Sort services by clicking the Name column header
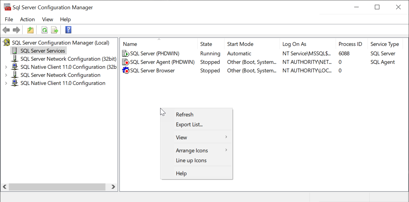 tap(130, 44)
